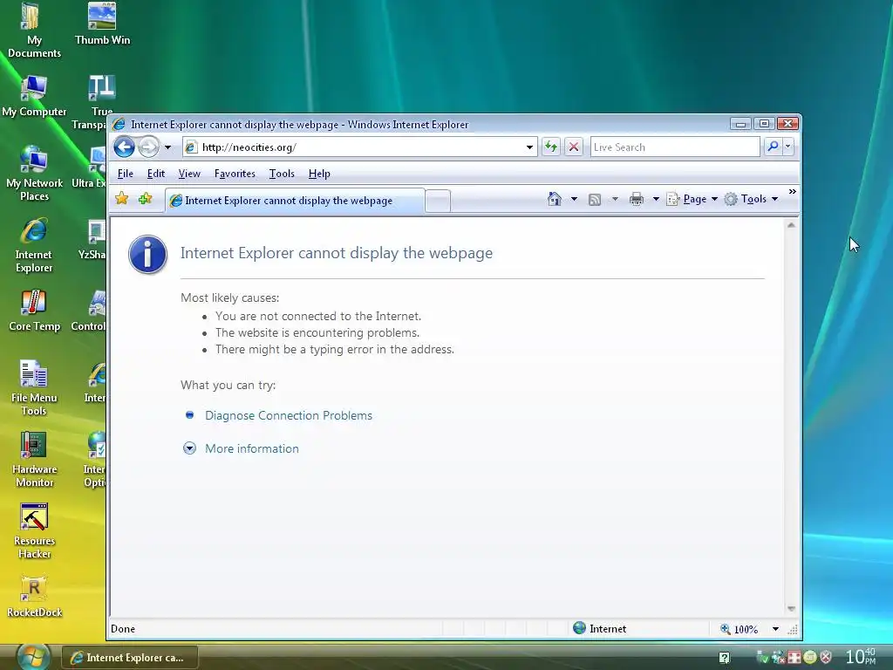Screen dimensions: 893x670
Task: Click the 100% zoom level button
Action: click(x=740, y=629)
